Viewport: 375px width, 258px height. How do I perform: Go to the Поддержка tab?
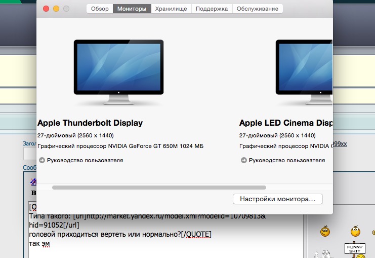click(x=213, y=9)
